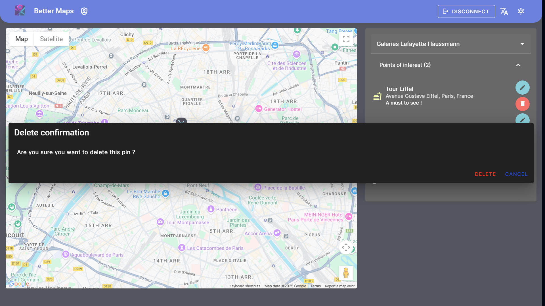This screenshot has width=545, height=306.
Task: Toggle the light/dark theme sun icon
Action: point(521,11)
